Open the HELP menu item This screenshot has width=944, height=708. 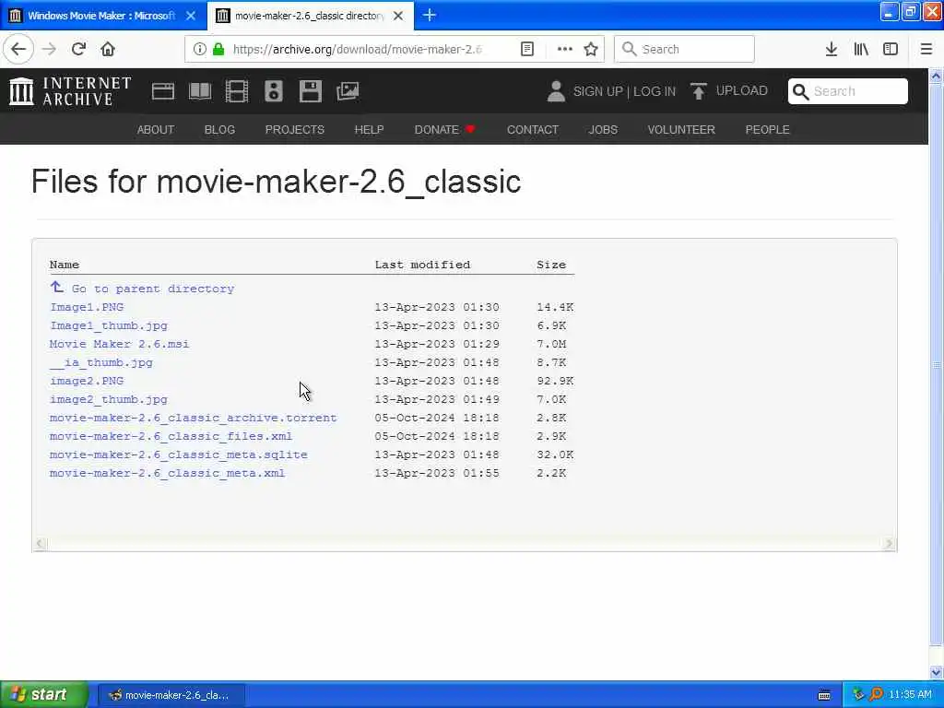click(x=369, y=129)
